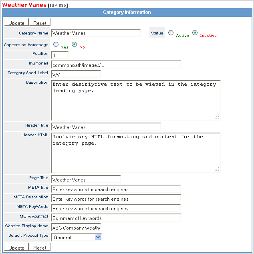Screen dimensions: 254x254
Task: Click the Category Name input field
Action: pyautogui.click(x=96, y=33)
